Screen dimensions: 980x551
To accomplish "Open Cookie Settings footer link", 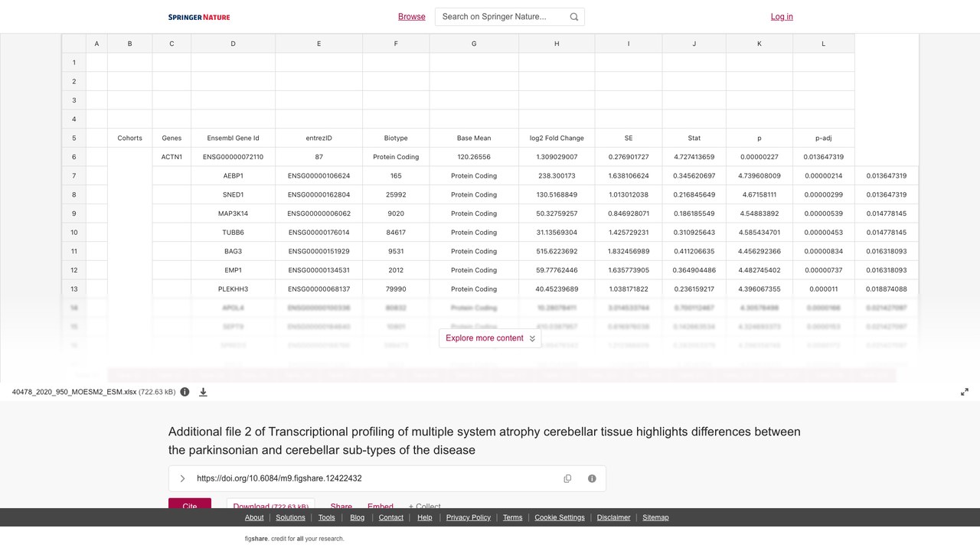I will pyautogui.click(x=560, y=517).
